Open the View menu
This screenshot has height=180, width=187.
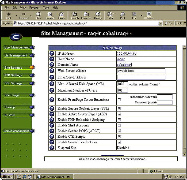click(x=23, y=8)
